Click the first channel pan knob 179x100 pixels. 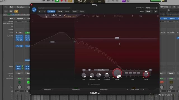click(x=19, y=87)
